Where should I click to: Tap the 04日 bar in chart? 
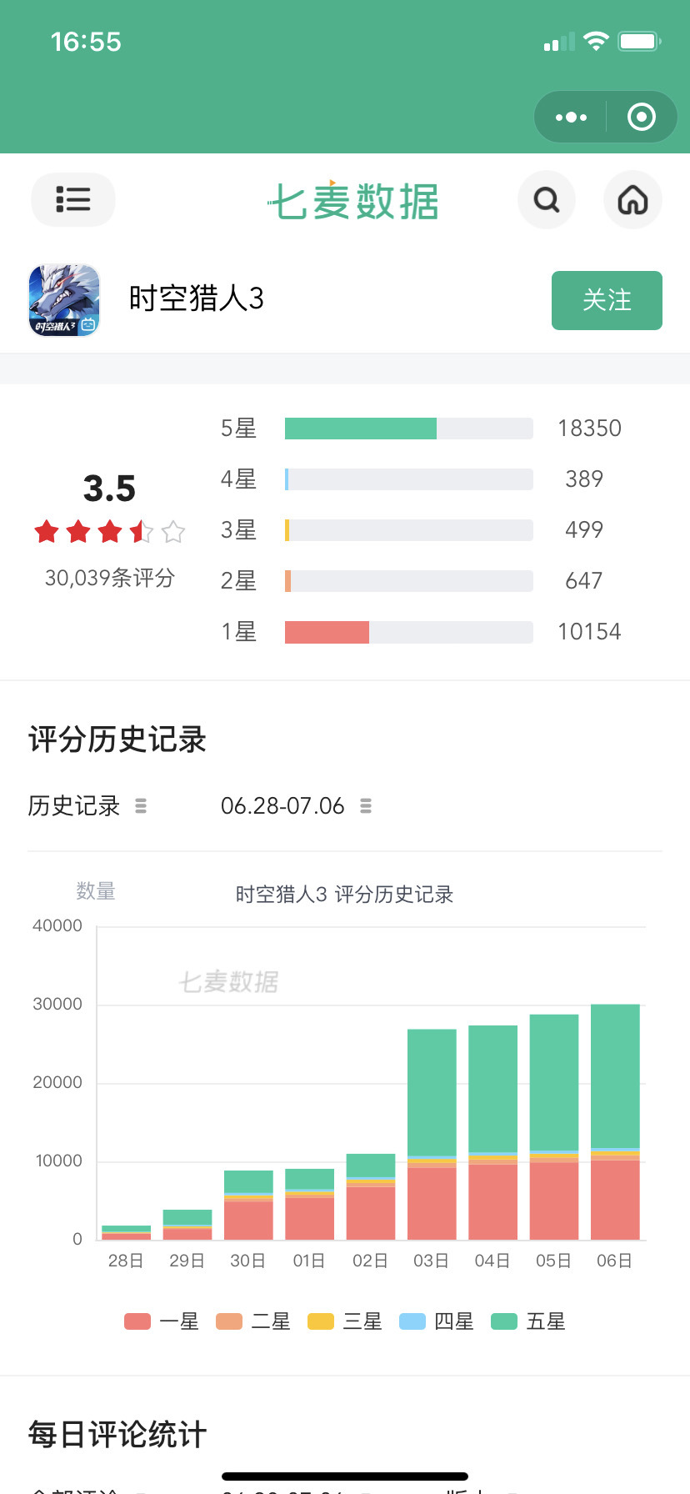click(492, 1132)
